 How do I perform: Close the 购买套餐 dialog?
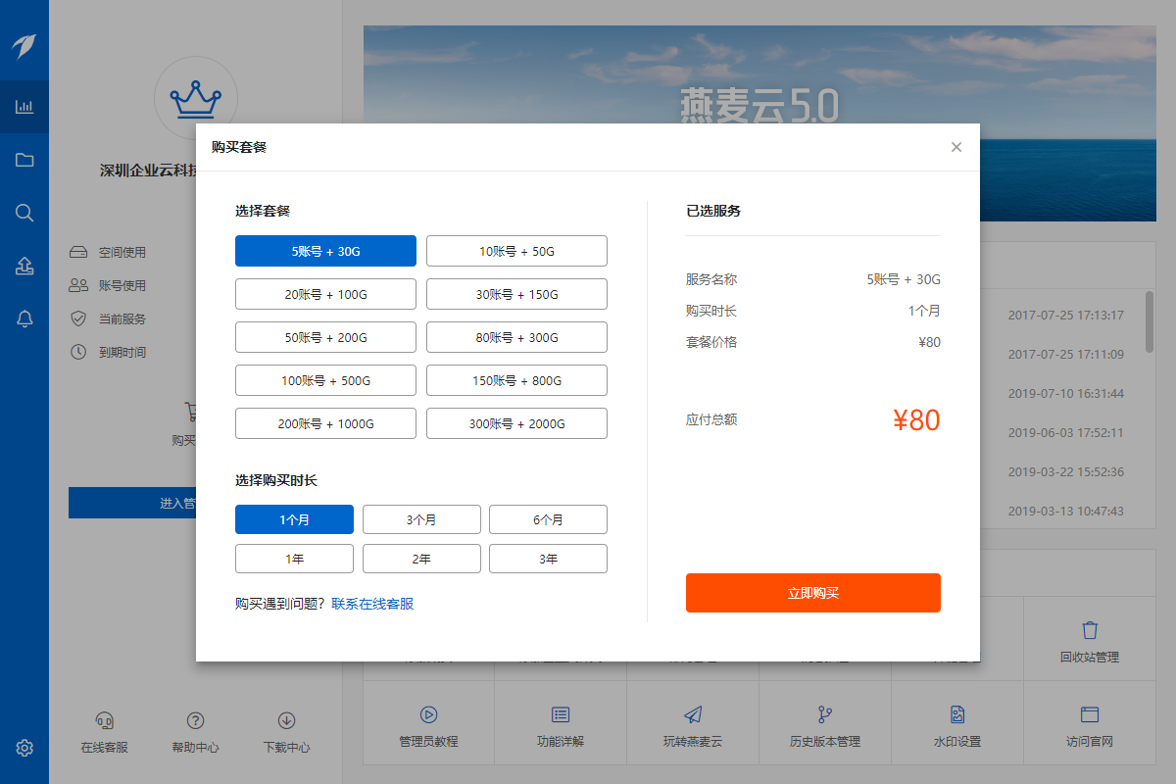click(x=956, y=147)
